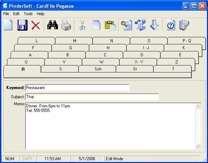Open the Tools menu

28,14
